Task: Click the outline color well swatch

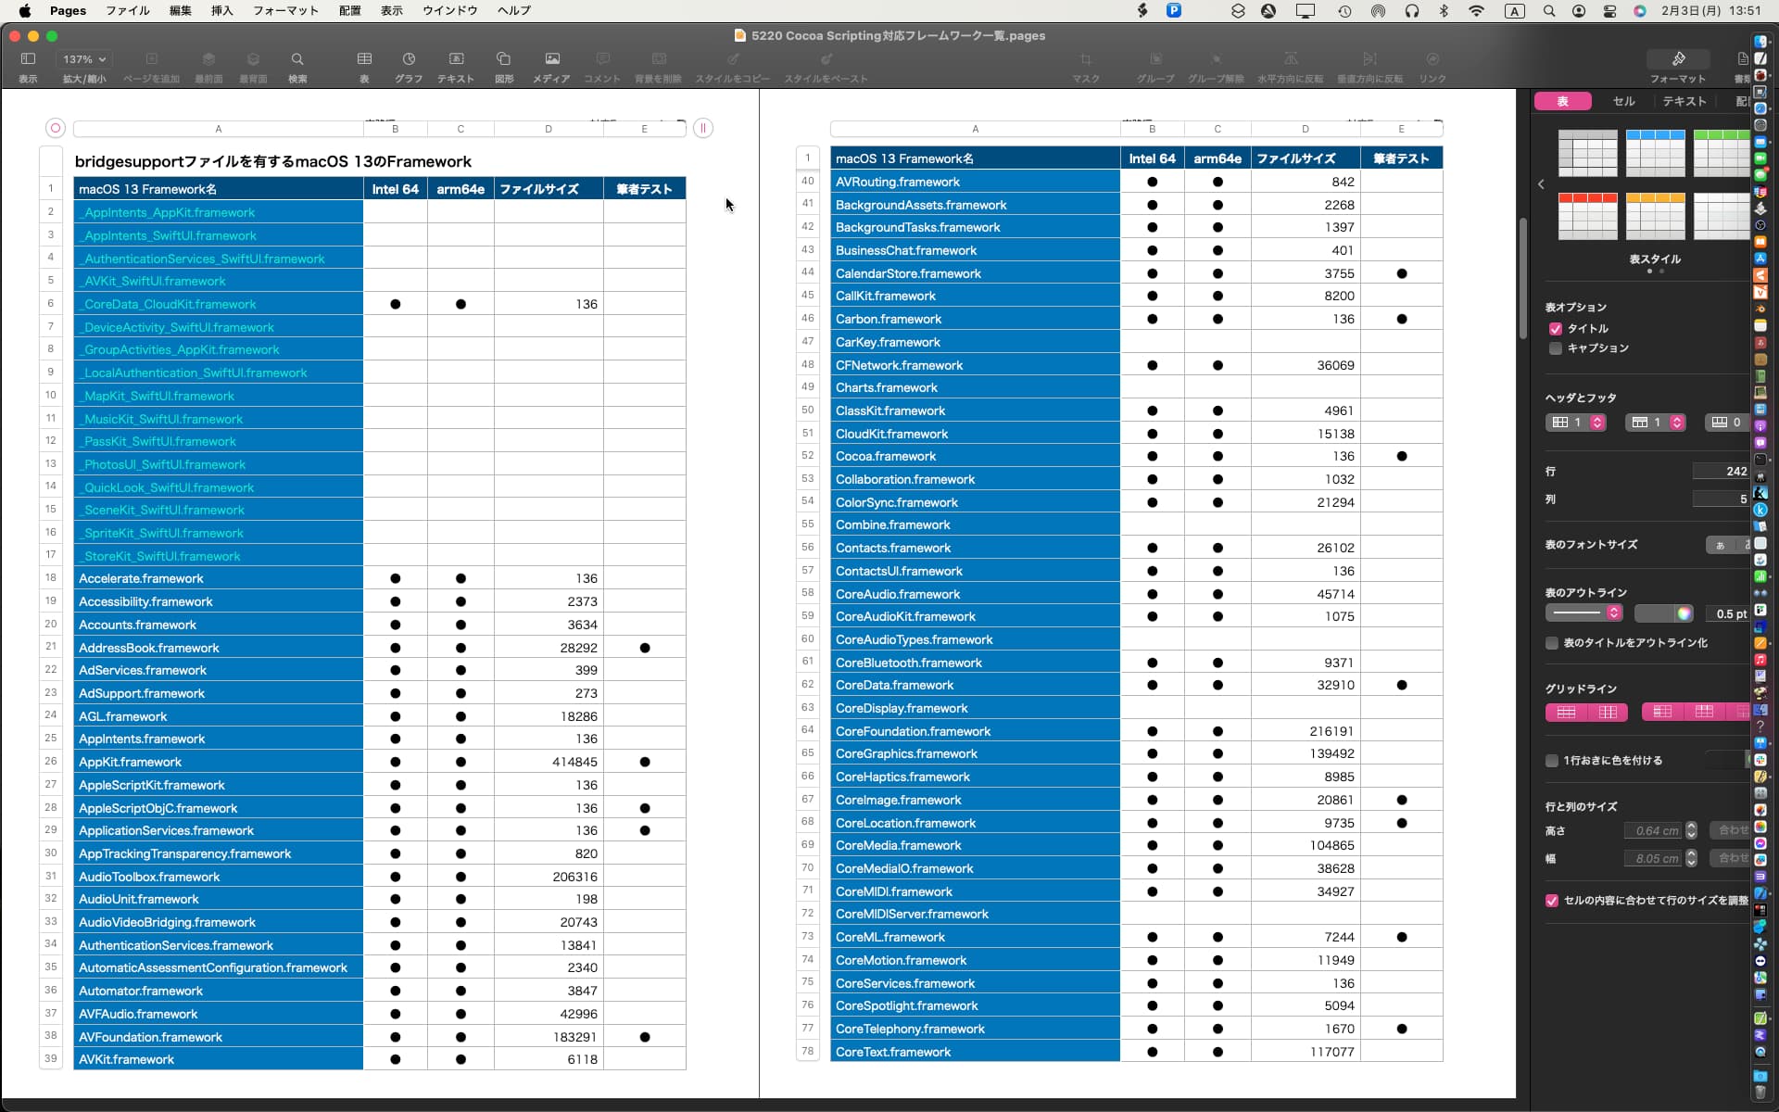Action: 1655,613
